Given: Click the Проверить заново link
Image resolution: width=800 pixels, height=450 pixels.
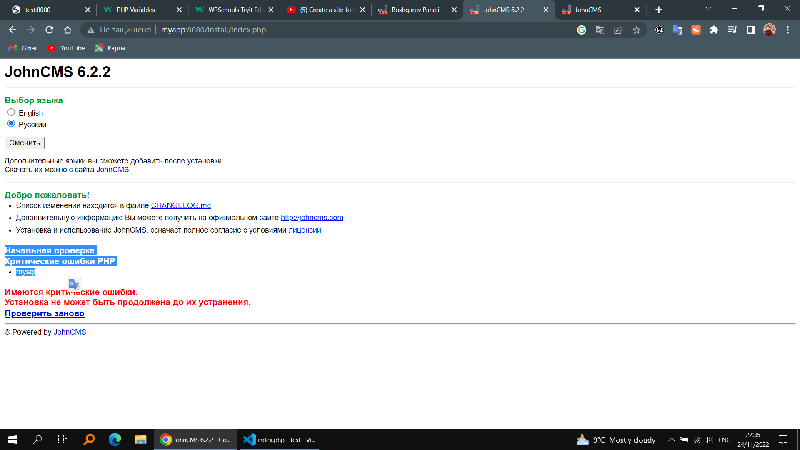Looking at the screenshot, I should click(x=45, y=313).
